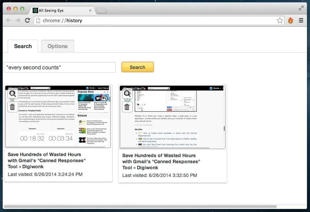
Task: Click the All Seeing Eye tab favicon
Action: (35, 10)
